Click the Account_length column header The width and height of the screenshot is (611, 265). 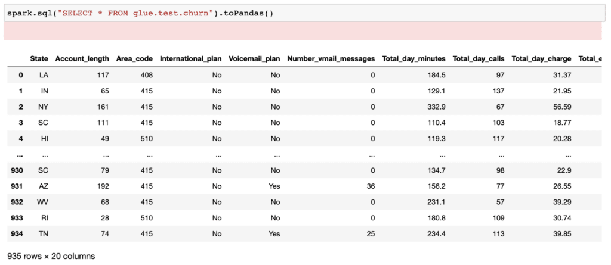(82, 59)
